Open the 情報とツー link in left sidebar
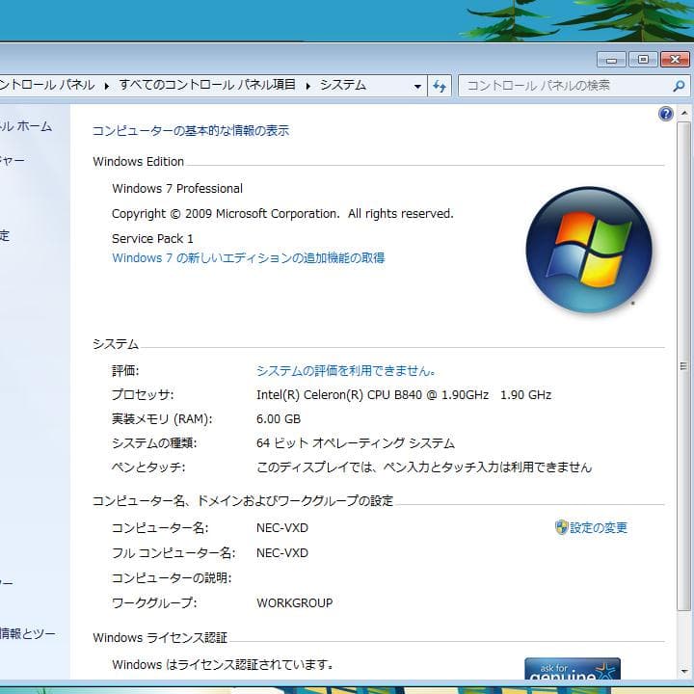This screenshot has height=694, width=694. pyautogui.click(x=28, y=634)
